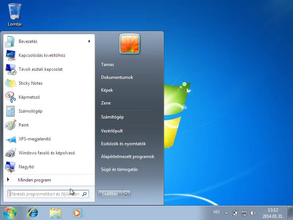Expand the Bevezetés submenu arrow

click(x=89, y=41)
